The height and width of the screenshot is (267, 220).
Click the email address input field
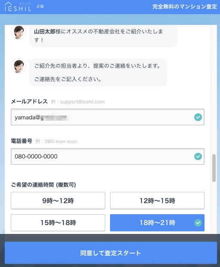[x=107, y=117]
